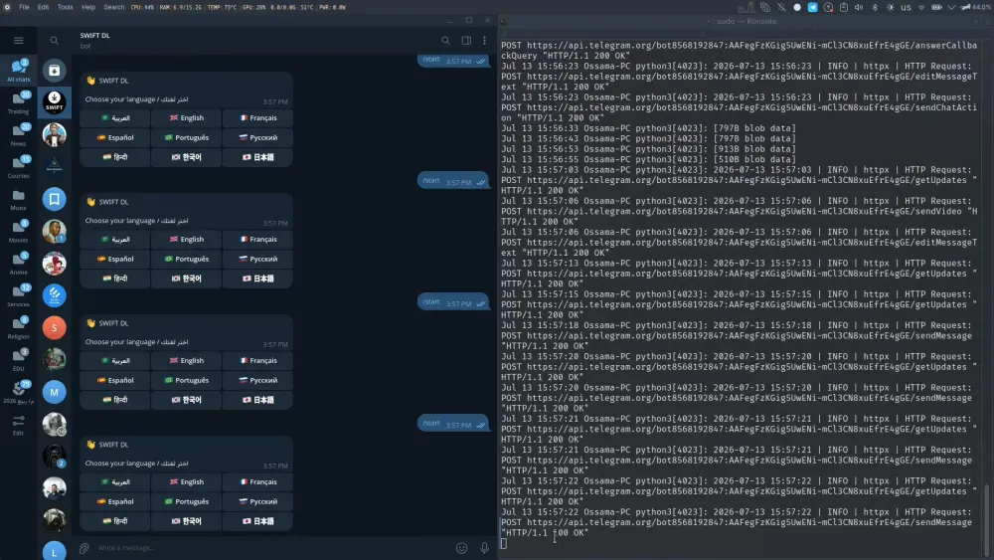Choose Français in the topmost language message

coord(258,118)
